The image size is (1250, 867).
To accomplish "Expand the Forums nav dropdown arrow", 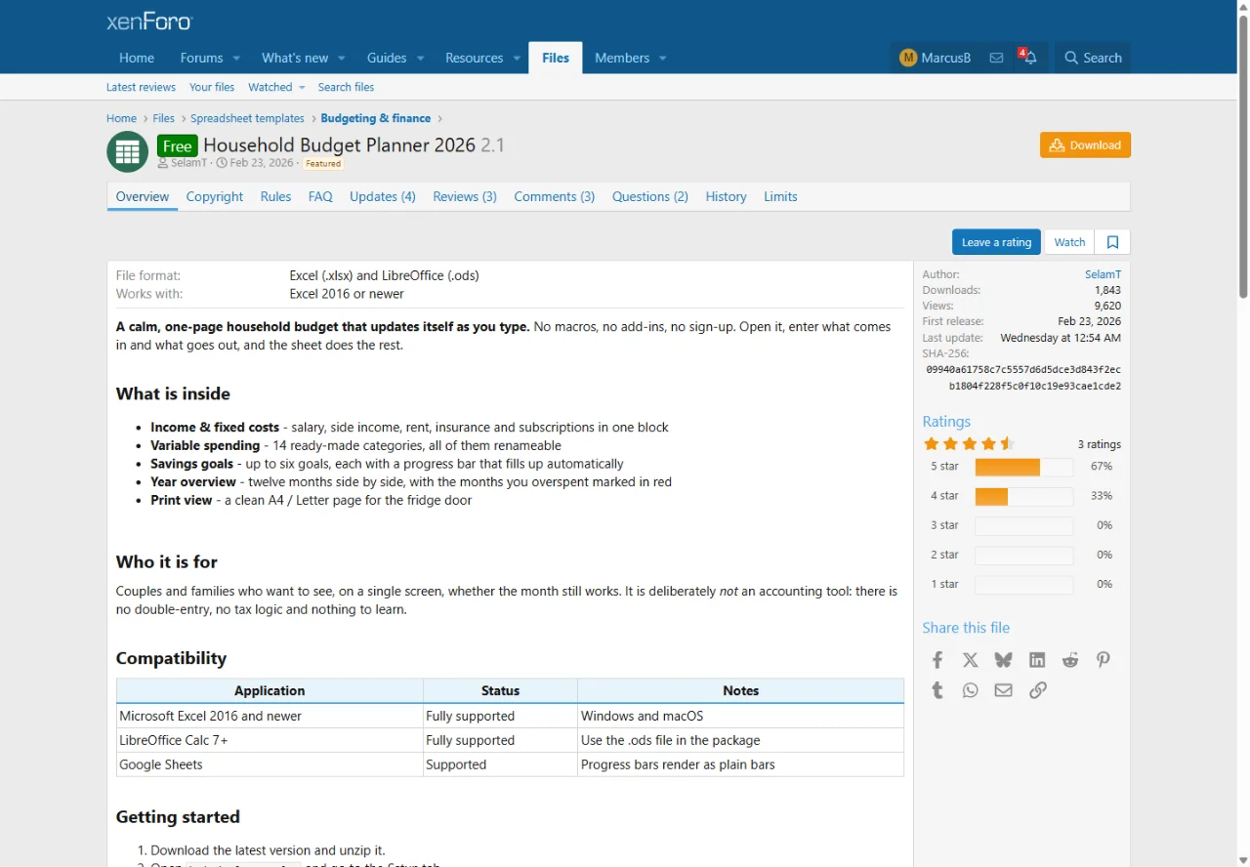I will coord(236,59).
